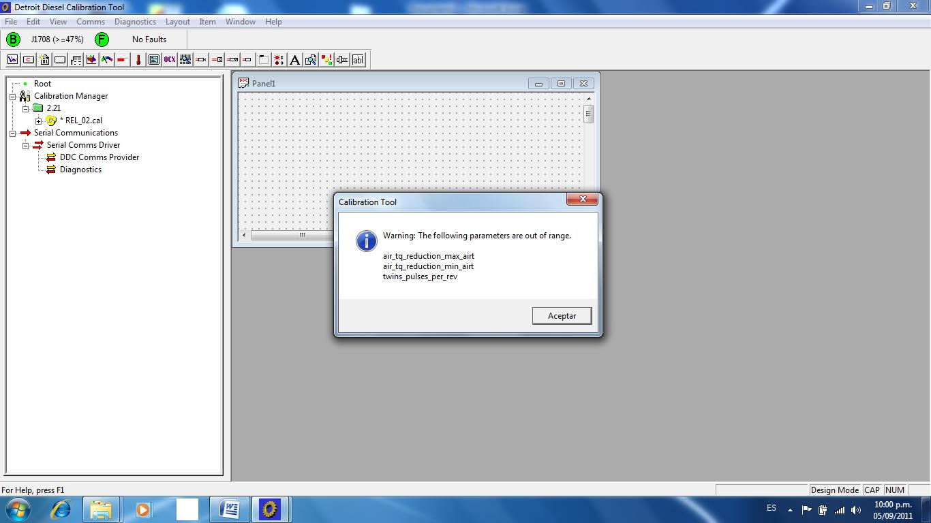Collapse the Serial Communications node

(x=12, y=133)
